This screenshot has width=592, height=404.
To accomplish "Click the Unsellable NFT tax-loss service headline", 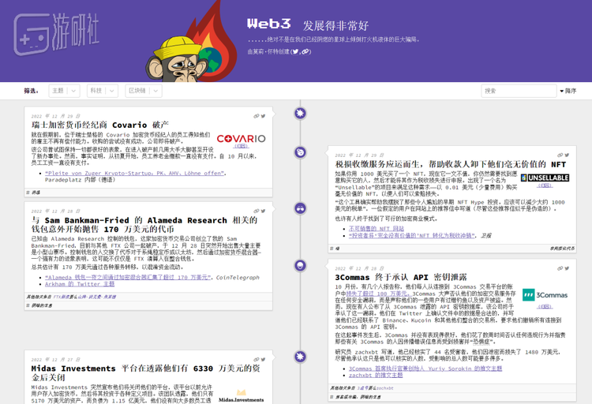I will (451, 164).
